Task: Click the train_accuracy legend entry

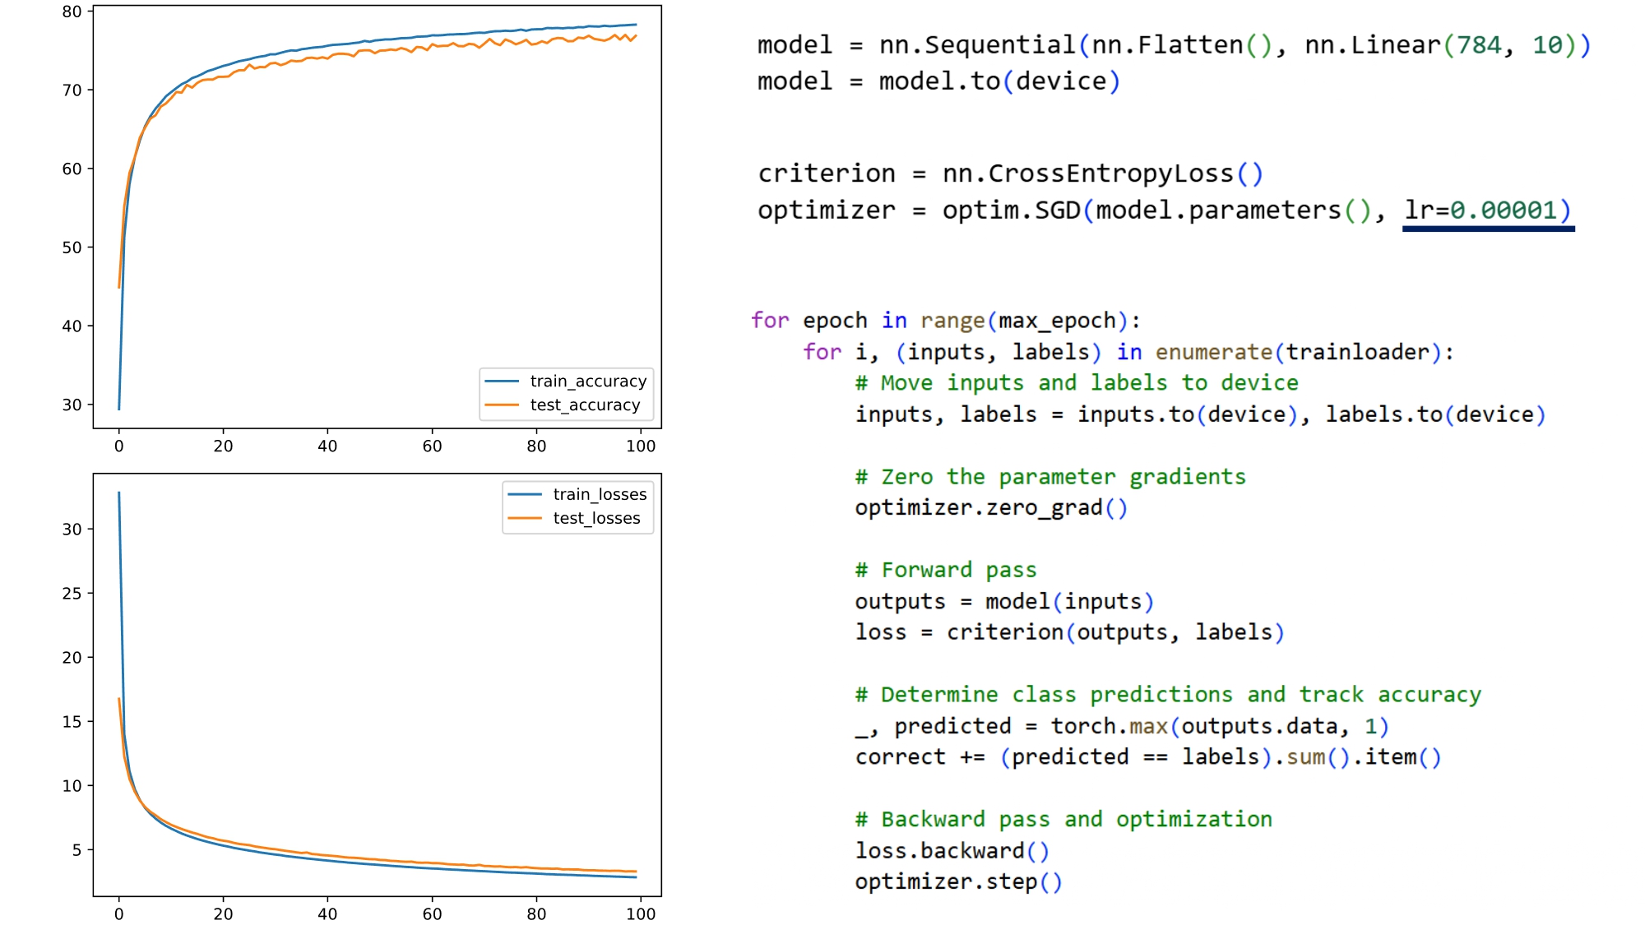Action: 587,382
